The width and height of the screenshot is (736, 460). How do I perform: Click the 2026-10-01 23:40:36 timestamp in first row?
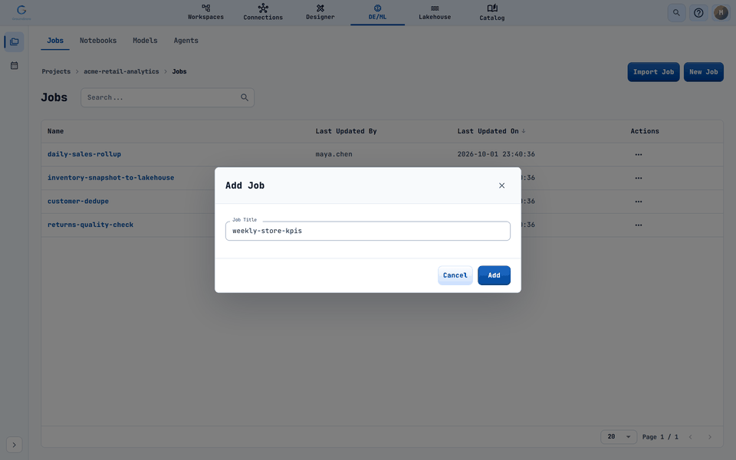pos(496,154)
